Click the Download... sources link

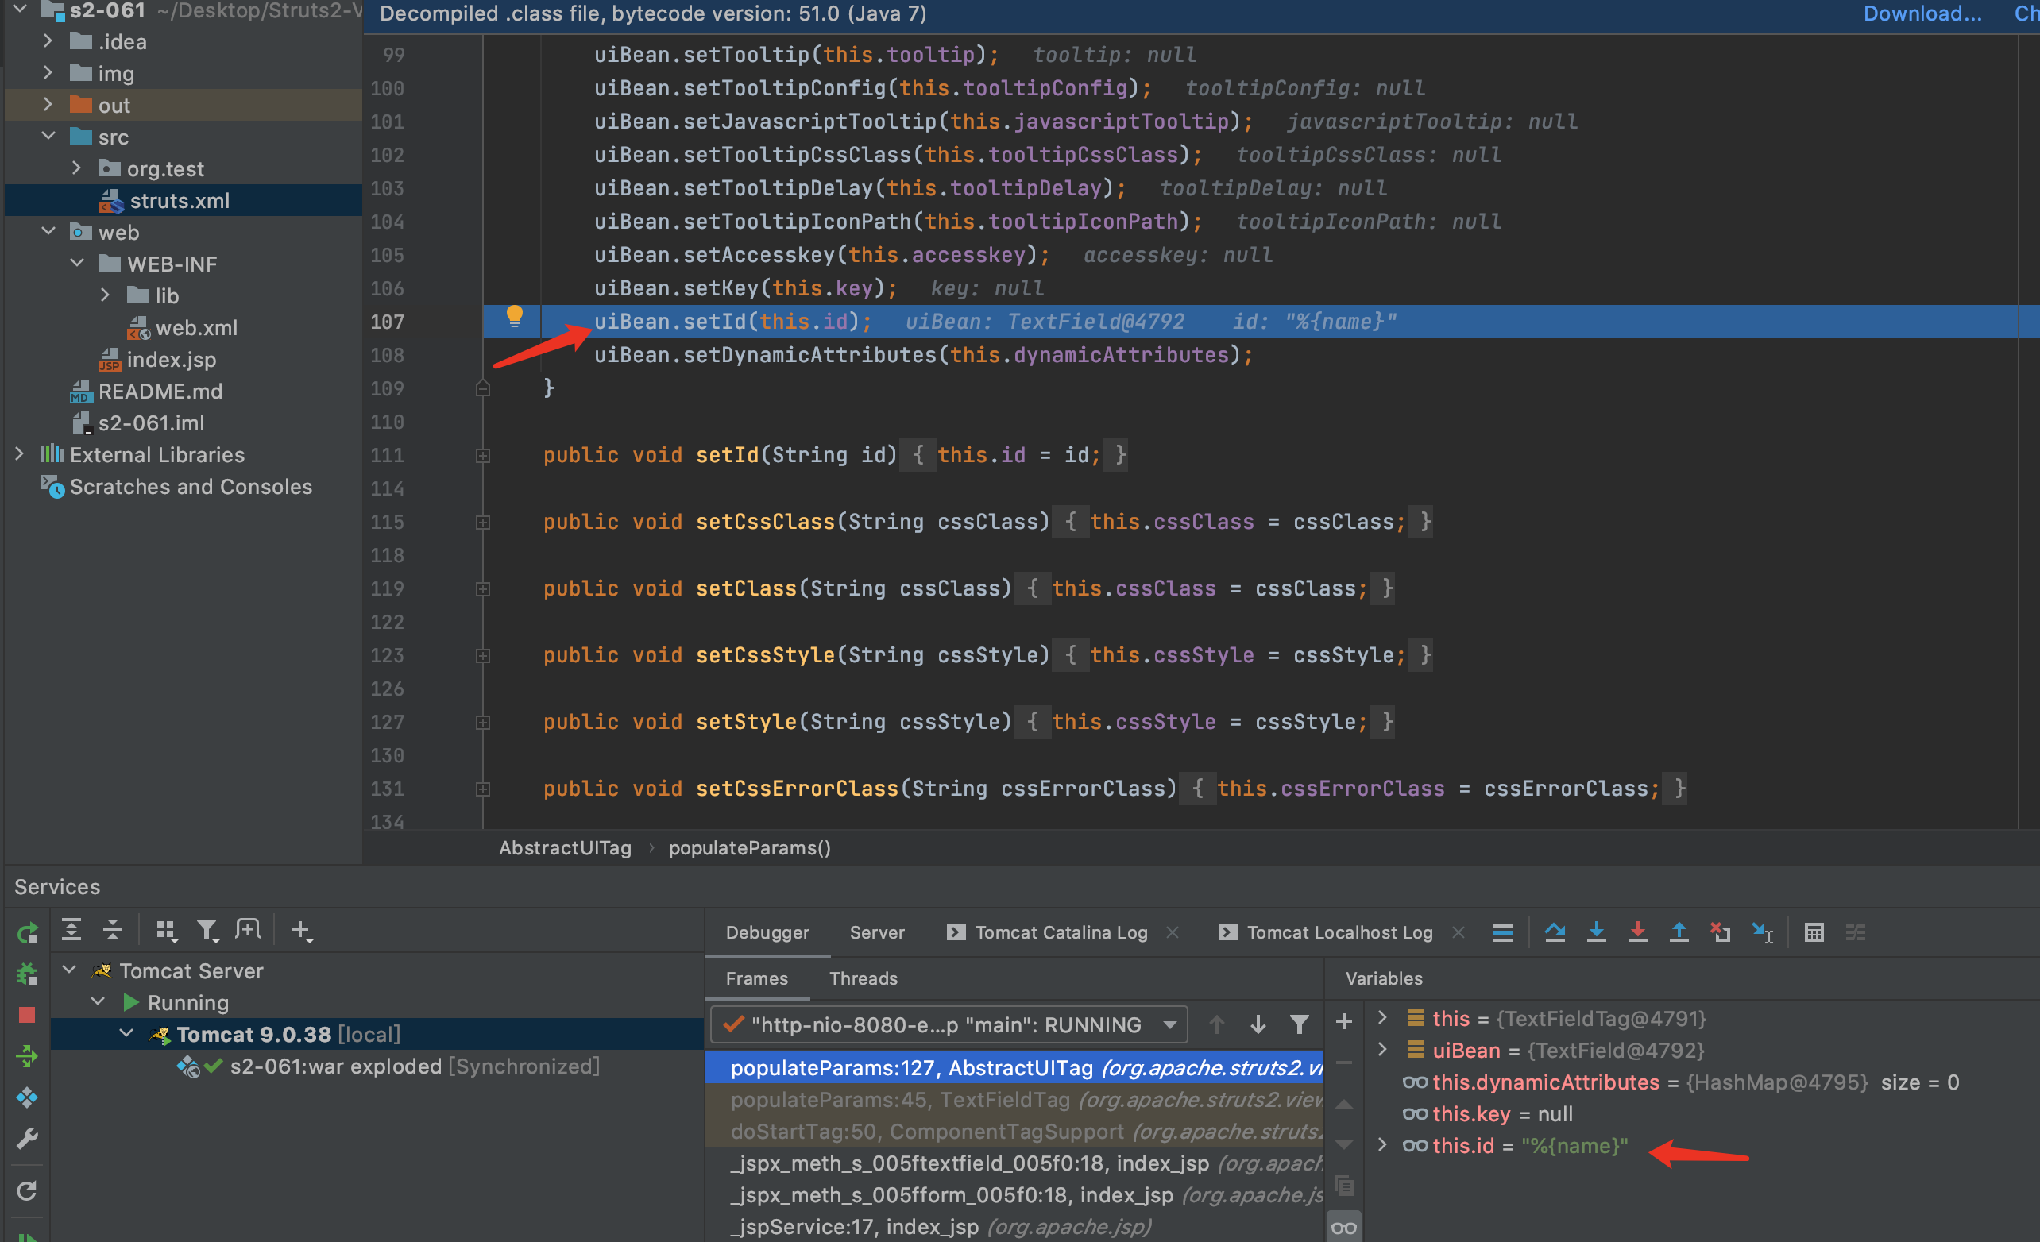pyautogui.click(x=1922, y=13)
